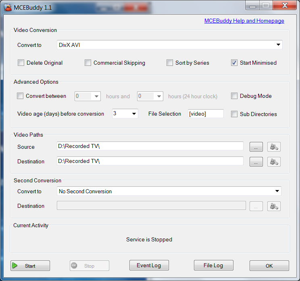300x281 pixels.
Task: Click the Stop button
Action: [x=90, y=266]
